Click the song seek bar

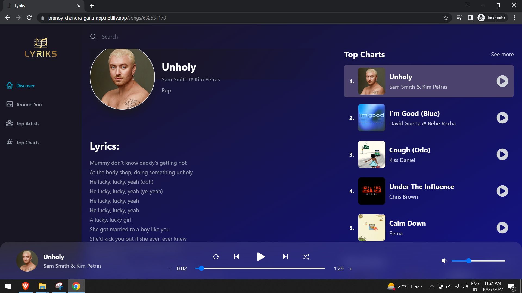260,268
